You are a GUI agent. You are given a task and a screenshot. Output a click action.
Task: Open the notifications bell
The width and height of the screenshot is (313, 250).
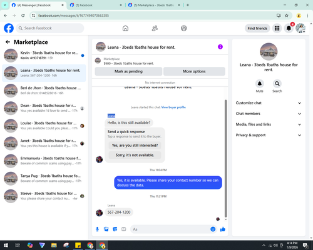289,28
